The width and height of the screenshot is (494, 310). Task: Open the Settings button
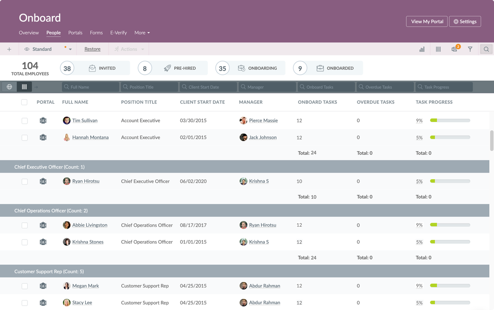(465, 21)
